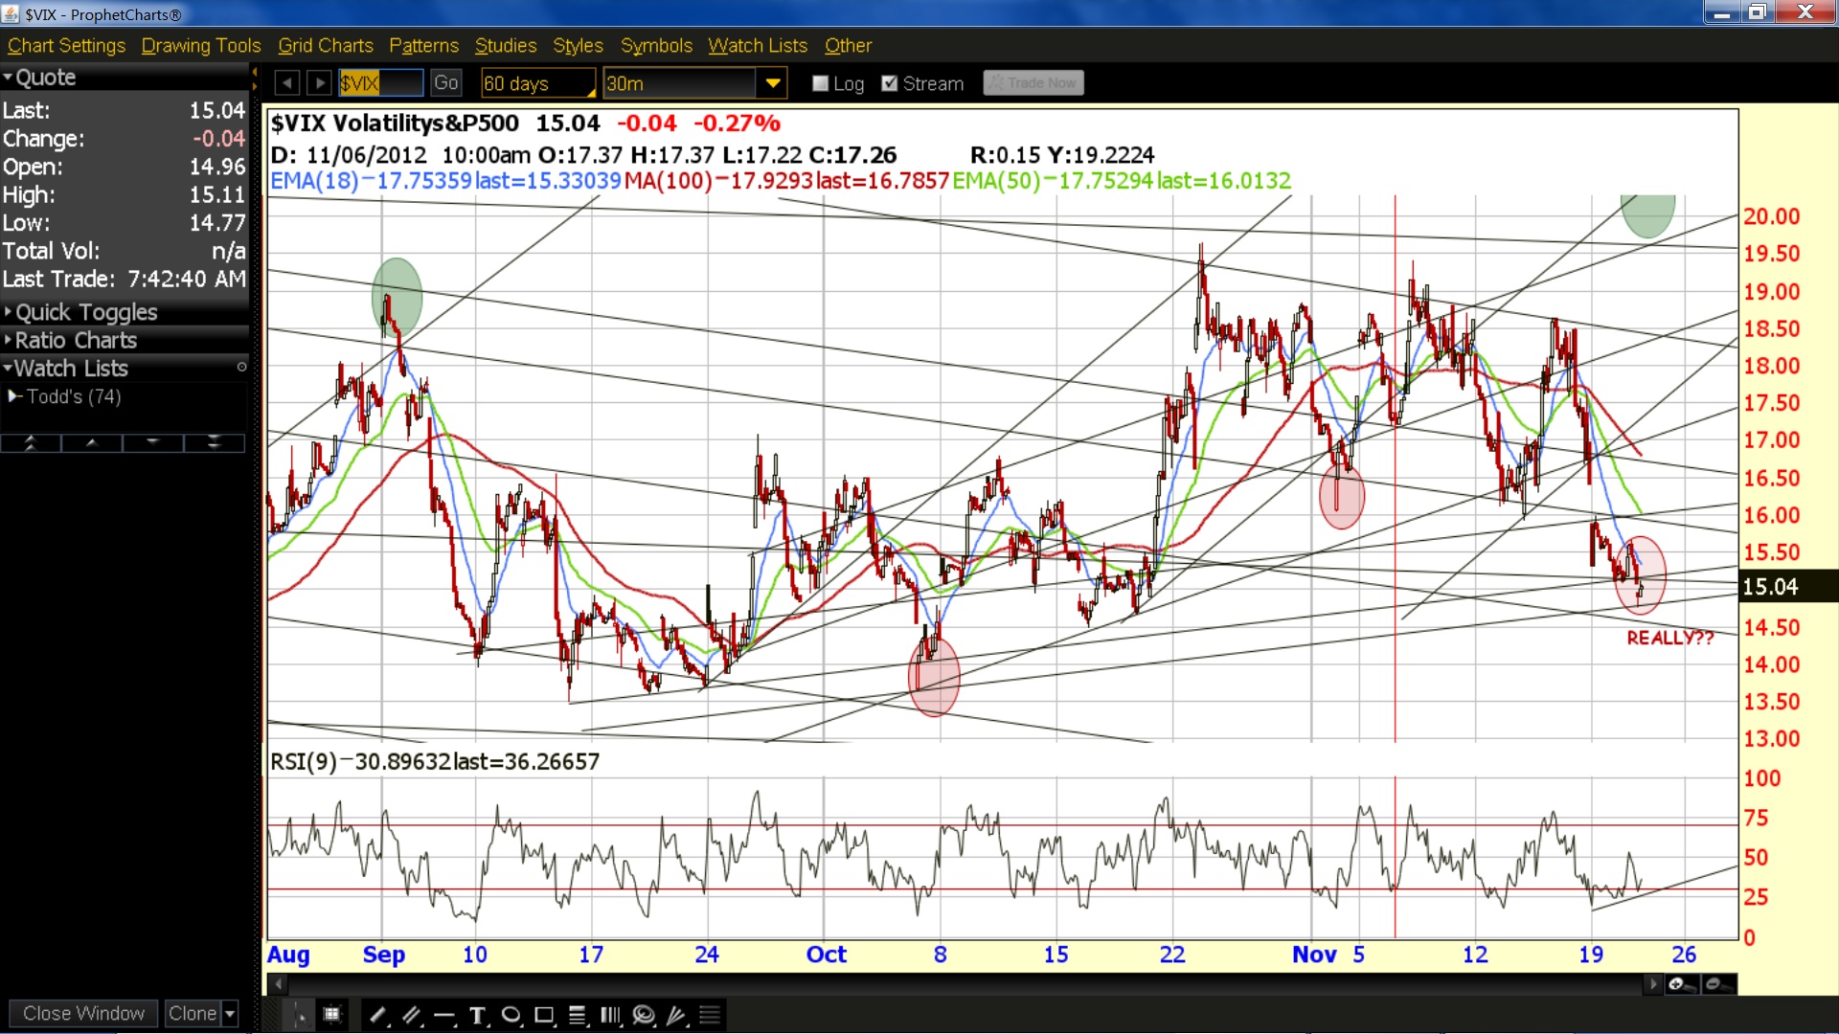This screenshot has width=1839, height=1034.
Task: Open the Studies menu
Action: (x=505, y=45)
